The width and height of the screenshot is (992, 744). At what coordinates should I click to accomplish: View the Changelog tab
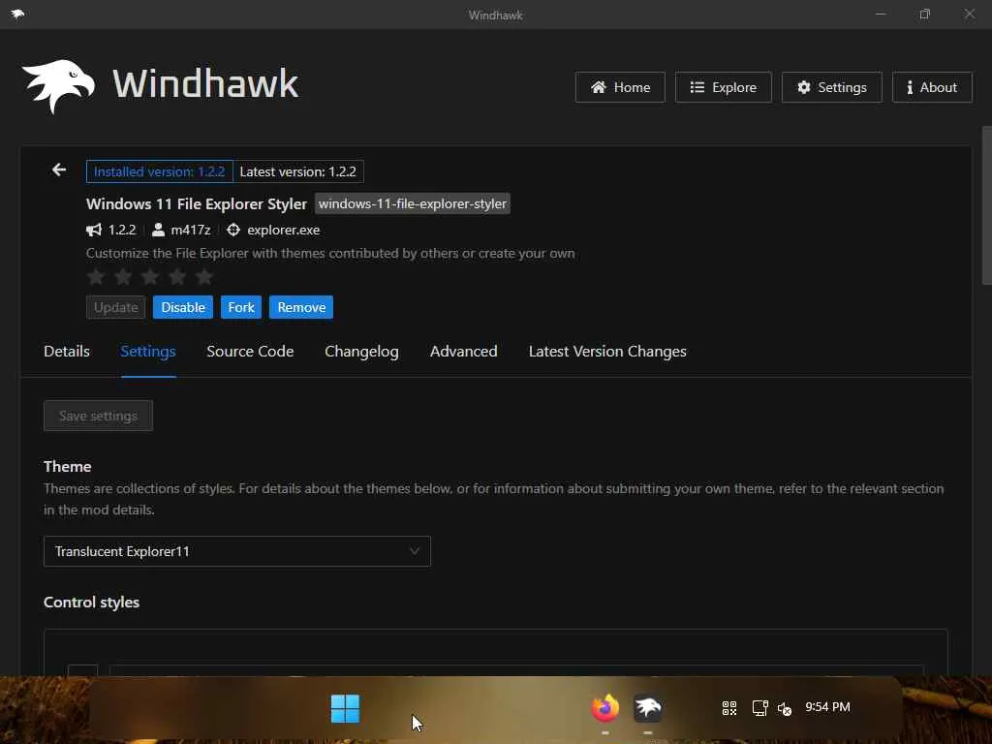click(x=361, y=351)
